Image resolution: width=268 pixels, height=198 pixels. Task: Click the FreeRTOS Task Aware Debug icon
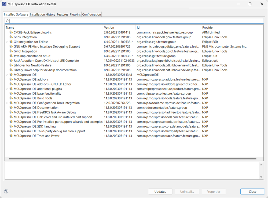[x=11, y=112]
